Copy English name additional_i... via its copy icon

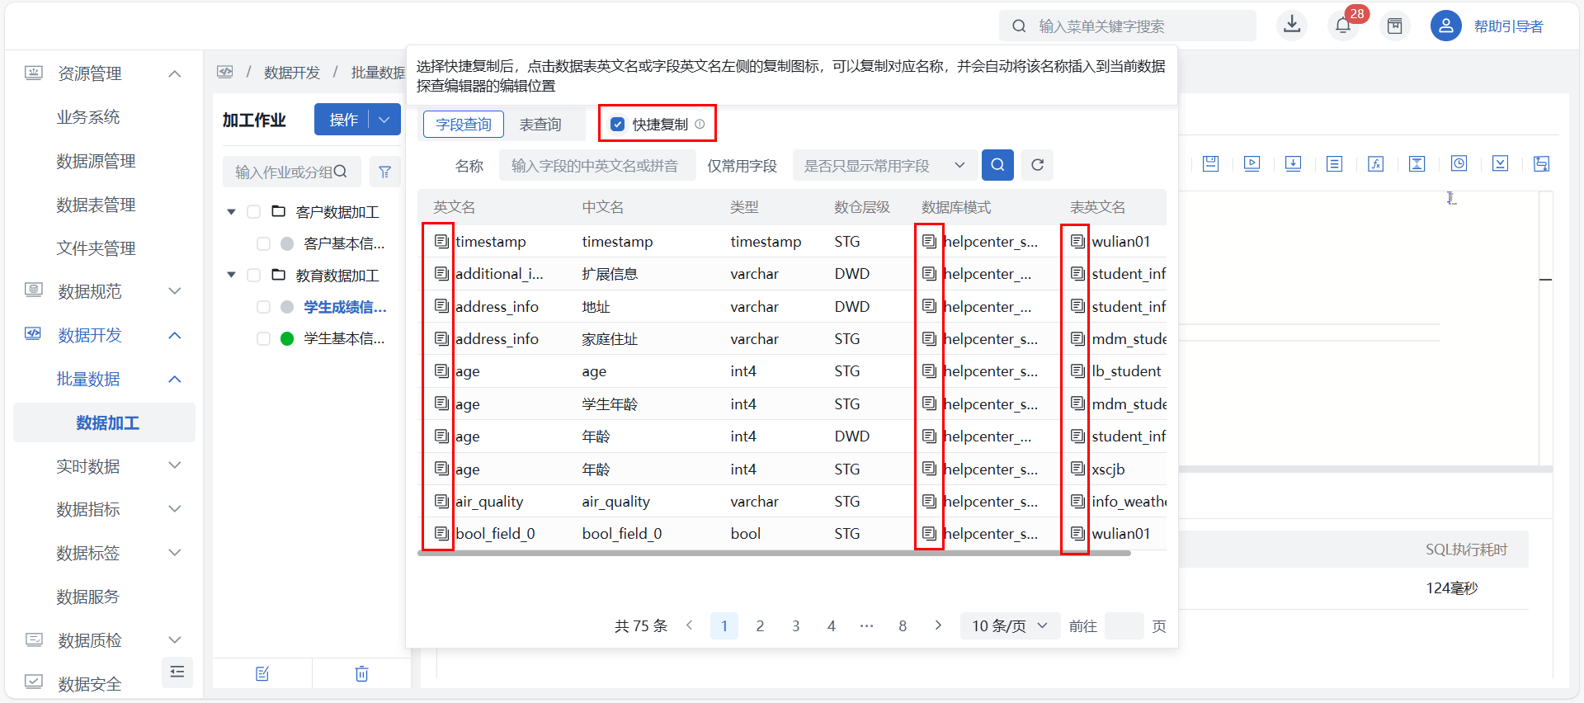point(441,273)
